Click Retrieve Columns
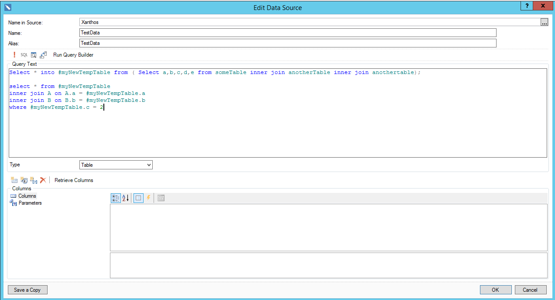Screen dimensions: 555x300 (74, 180)
